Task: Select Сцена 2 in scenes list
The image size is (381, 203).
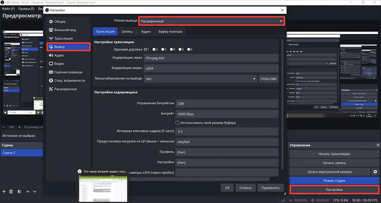Action: point(22,153)
